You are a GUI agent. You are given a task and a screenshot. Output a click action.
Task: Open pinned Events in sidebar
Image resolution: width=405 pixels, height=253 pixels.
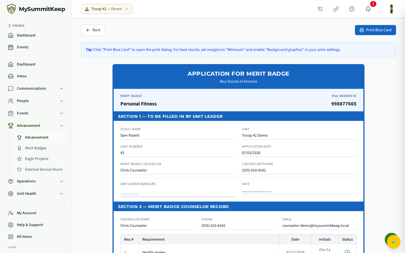coord(36,47)
